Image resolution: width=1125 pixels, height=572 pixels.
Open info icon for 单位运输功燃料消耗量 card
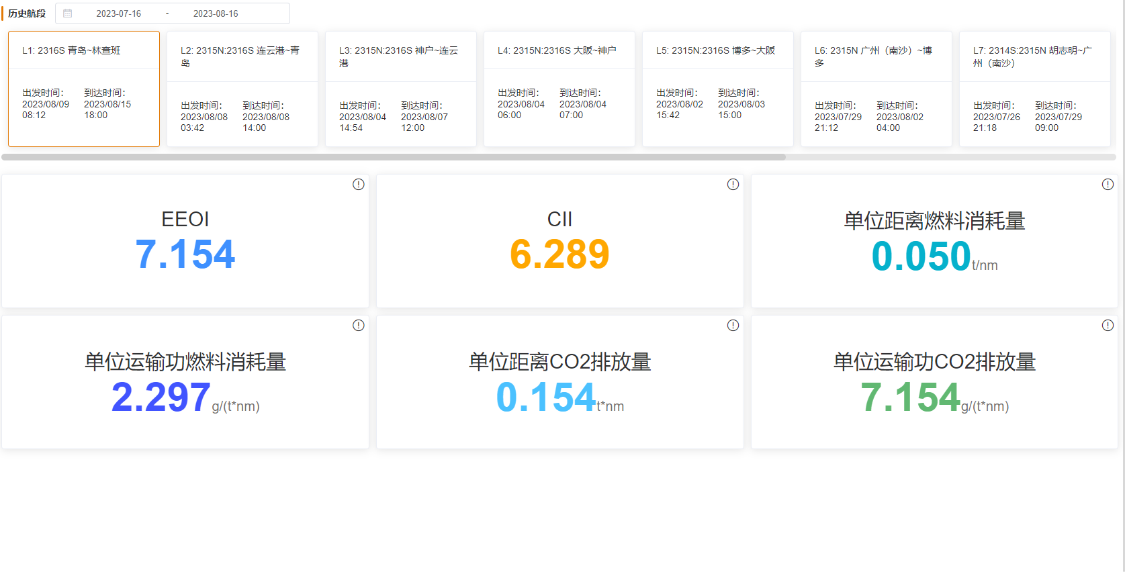pyautogui.click(x=359, y=326)
